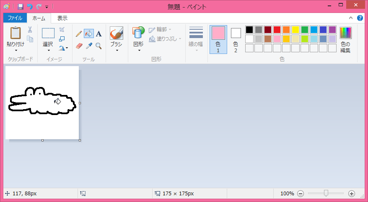
Task: Open the Paste dropdown arrow
Action: tap(16, 50)
